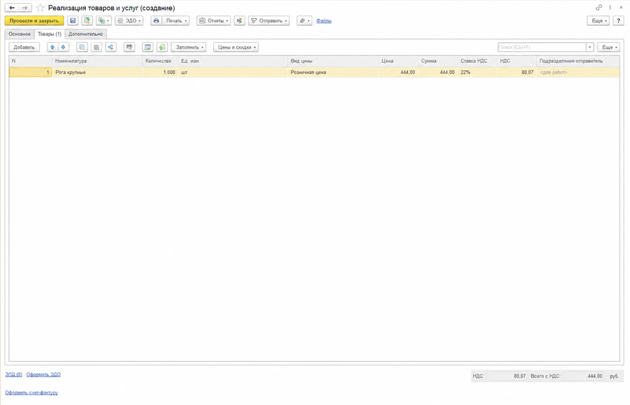The width and height of the screenshot is (630, 405).
Task: Click the help question mark button
Action: point(618,20)
